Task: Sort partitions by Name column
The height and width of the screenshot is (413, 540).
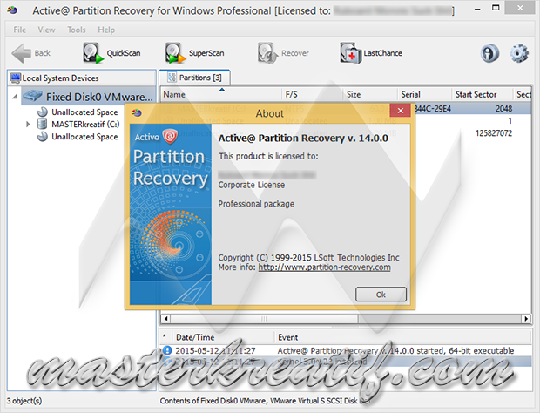Action: point(221,94)
